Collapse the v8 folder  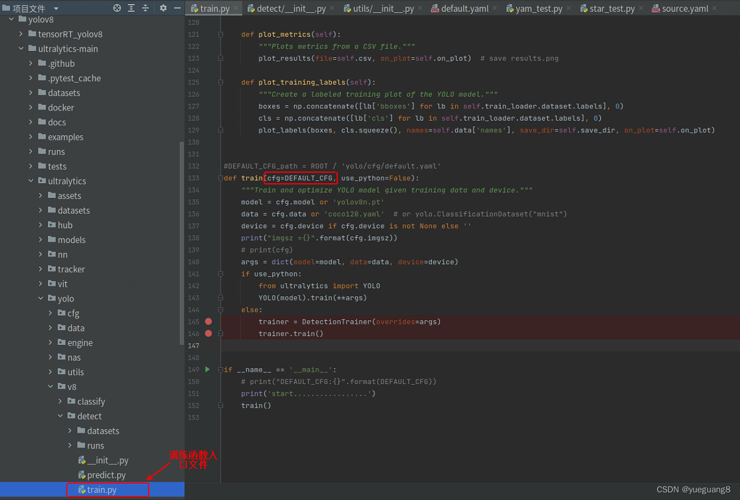click(51, 386)
